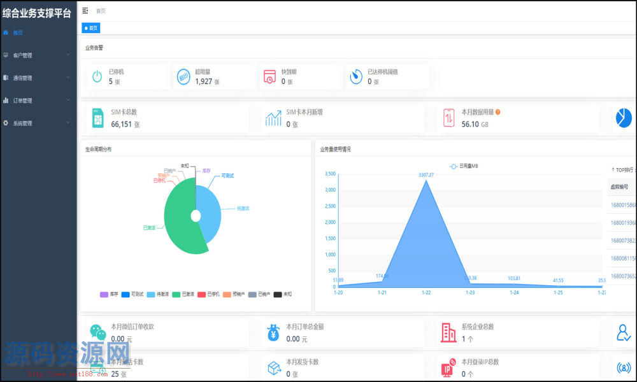Select the 首页 page tab
Image resolution: width=637 pixels, height=382 pixels.
pyautogui.click(x=91, y=28)
